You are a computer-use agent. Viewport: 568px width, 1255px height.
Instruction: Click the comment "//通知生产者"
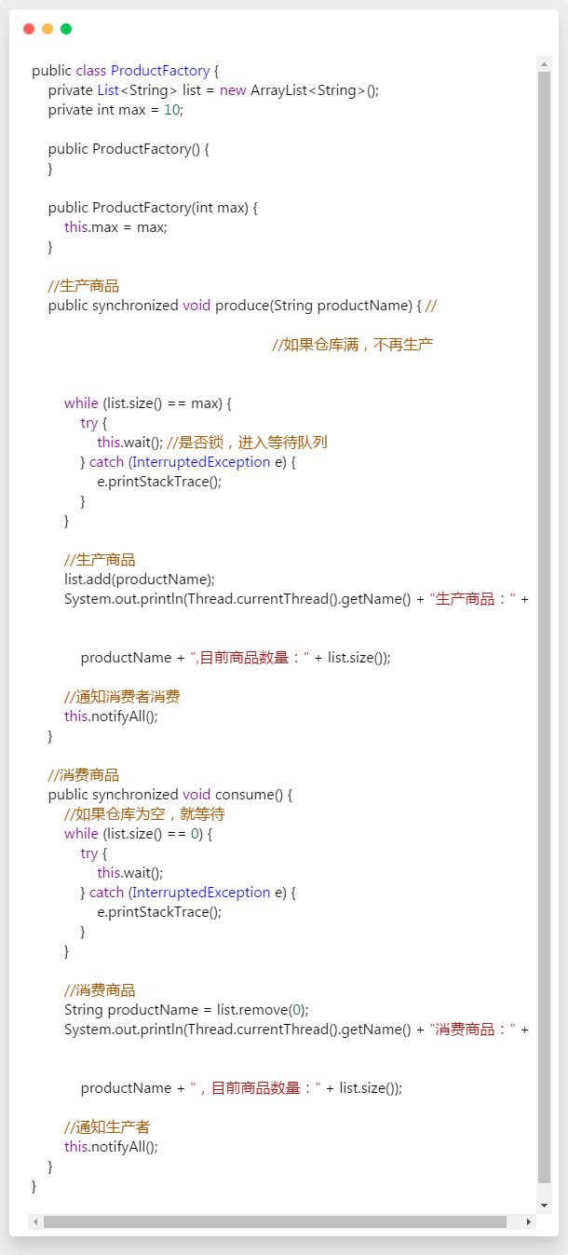[107, 1127]
